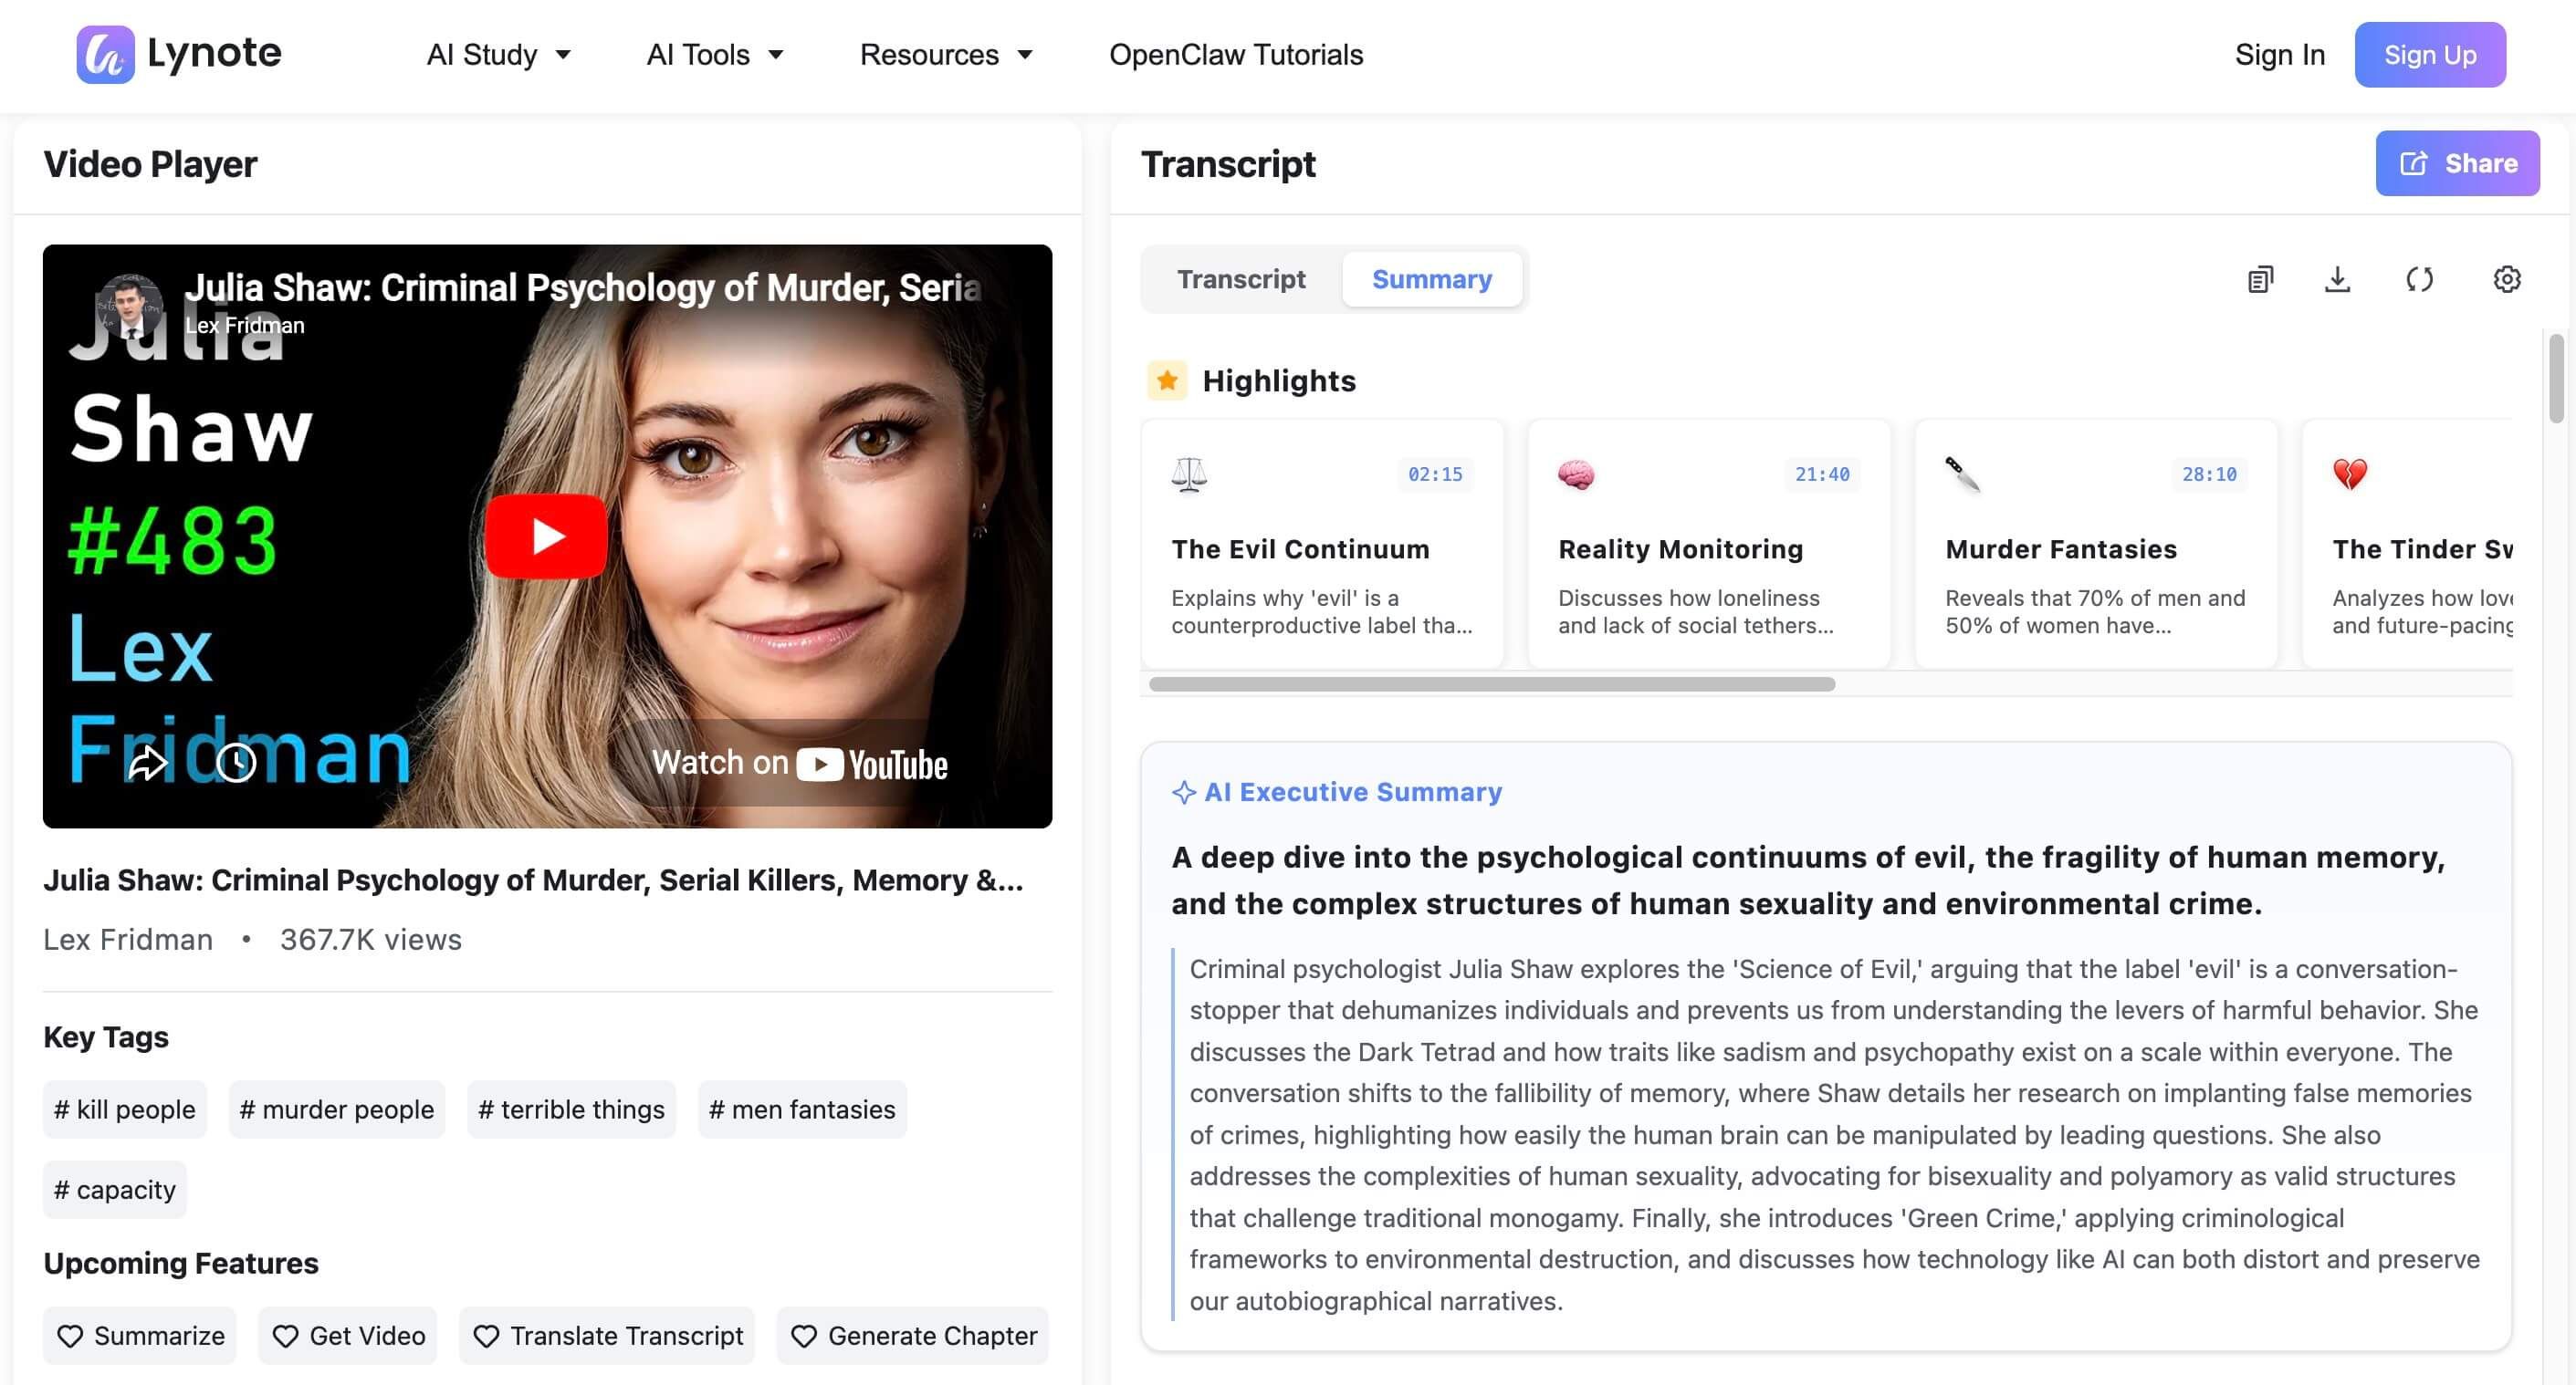Click the heart icon beside Summarize

70,1336
